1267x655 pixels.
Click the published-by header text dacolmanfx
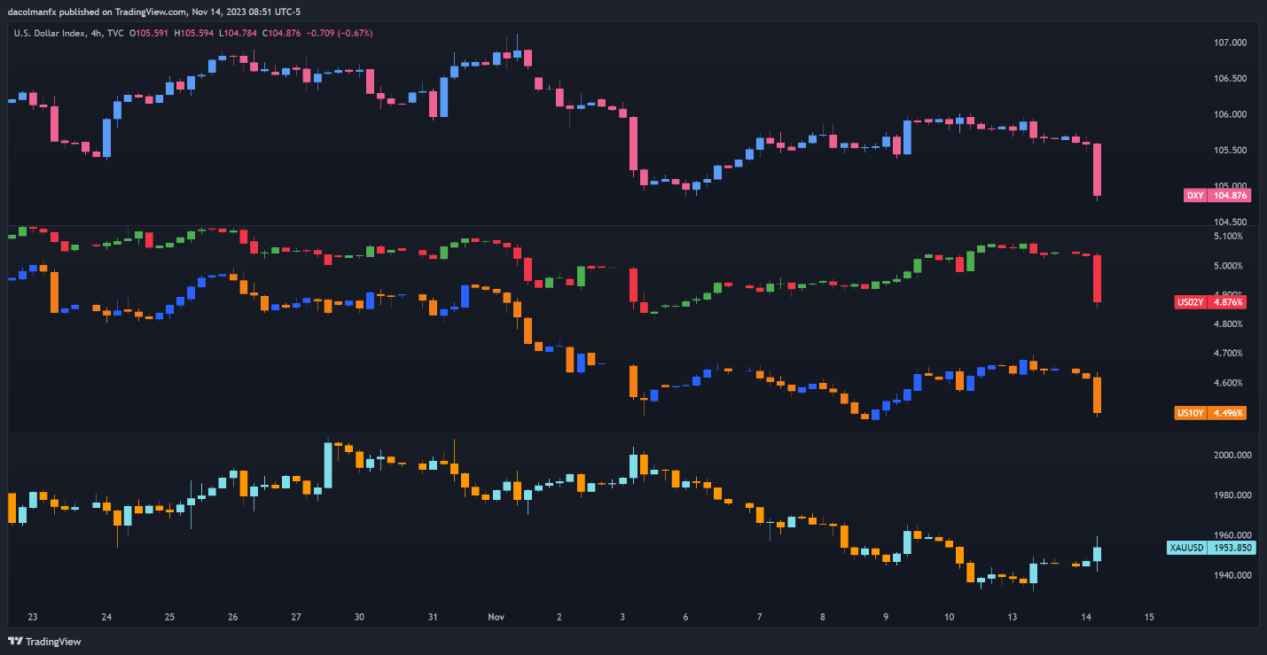coord(34,12)
